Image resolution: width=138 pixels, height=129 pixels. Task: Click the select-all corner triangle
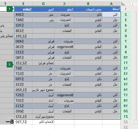pos(123,3)
